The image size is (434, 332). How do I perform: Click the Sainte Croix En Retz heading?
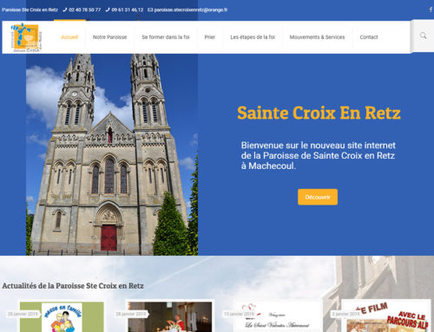point(319,113)
